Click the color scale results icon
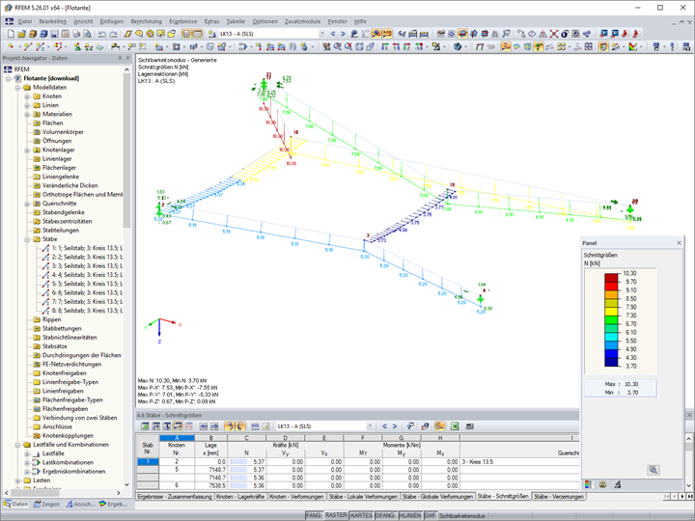Viewport: 695px width, 521px height. click(x=633, y=46)
